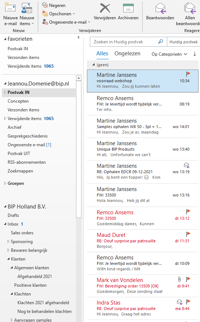This screenshot has width=200, height=322.
Task: Click the folder pane scrollbar up arrow
Action: point(79,78)
